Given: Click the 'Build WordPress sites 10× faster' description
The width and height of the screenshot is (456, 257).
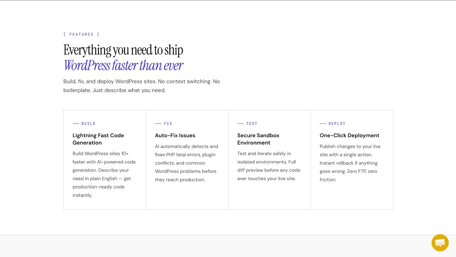Looking at the screenshot, I should tap(104, 174).
